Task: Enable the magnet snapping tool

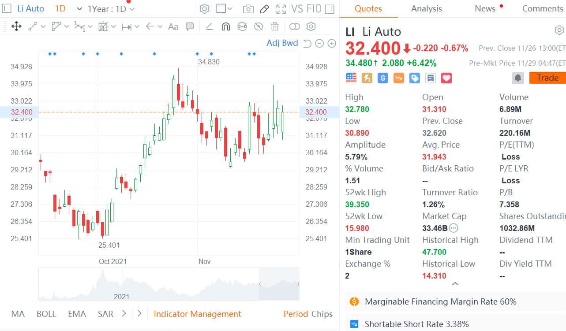Action: [226, 26]
